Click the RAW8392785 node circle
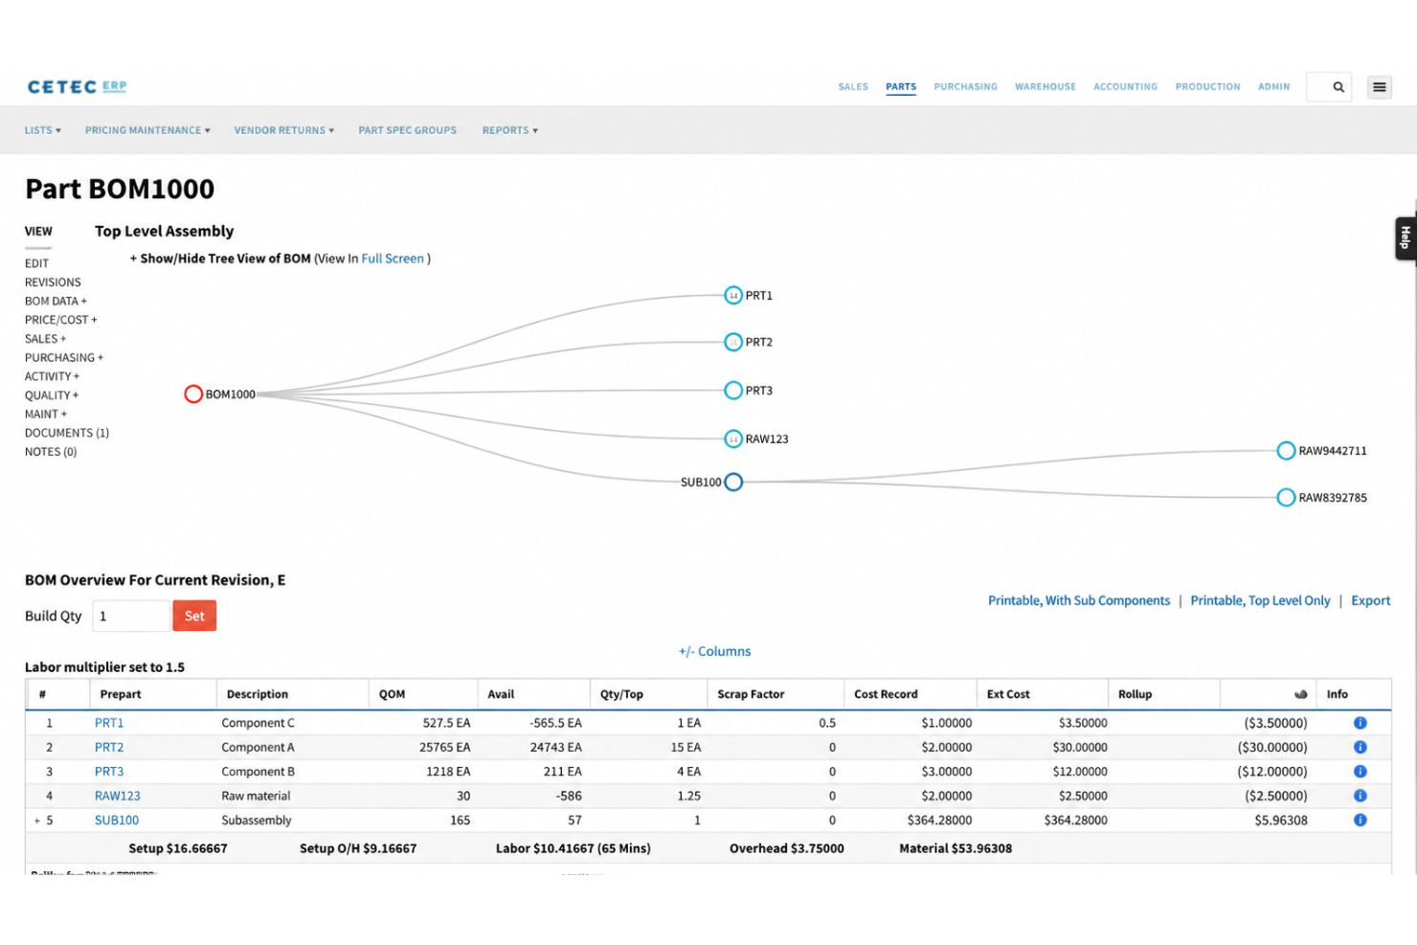 1286,498
